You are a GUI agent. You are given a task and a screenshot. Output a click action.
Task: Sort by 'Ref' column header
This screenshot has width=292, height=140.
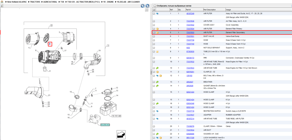click(171, 10)
